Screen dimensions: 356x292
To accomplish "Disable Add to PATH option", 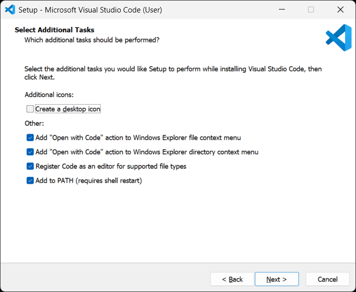I will point(30,180).
